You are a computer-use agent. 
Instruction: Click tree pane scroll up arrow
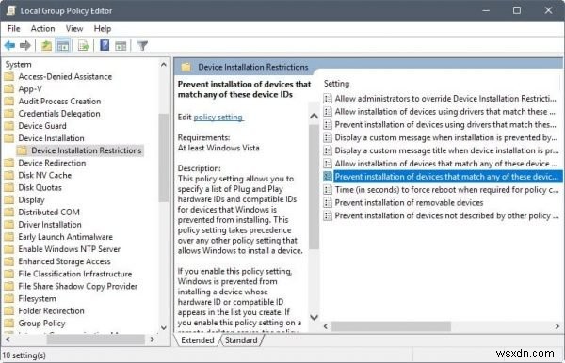163,65
